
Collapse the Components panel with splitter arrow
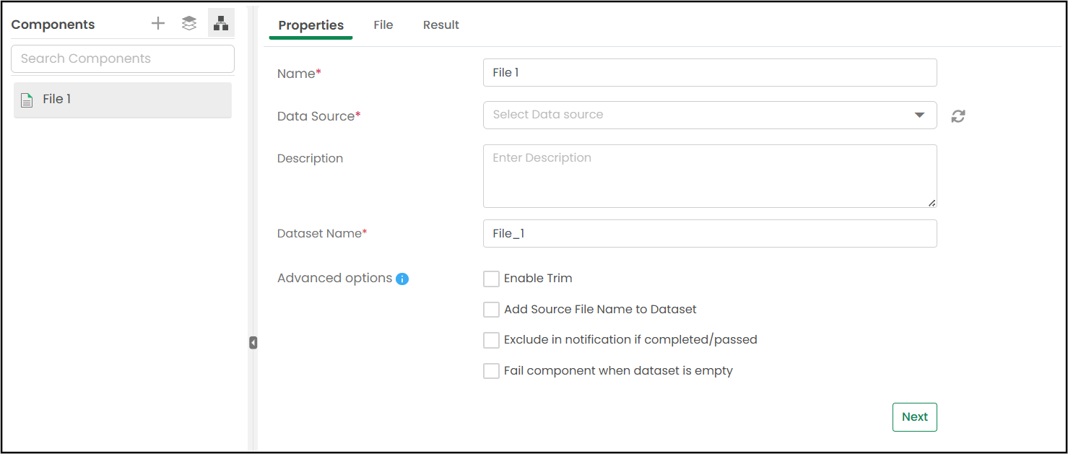(x=253, y=342)
